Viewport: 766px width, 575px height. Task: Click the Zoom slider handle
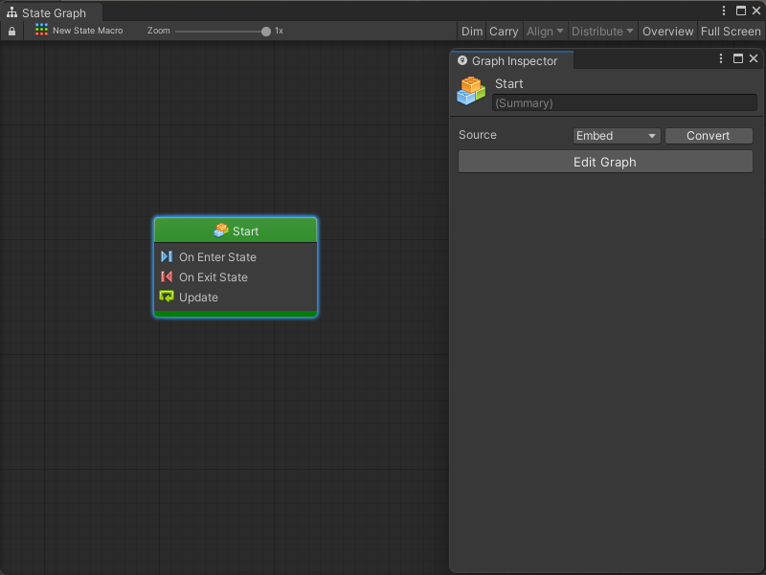coord(266,32)
